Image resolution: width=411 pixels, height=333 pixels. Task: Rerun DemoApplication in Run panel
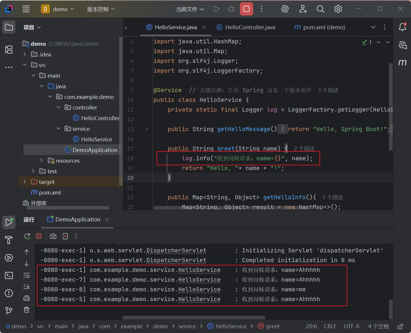pyautogui.click(x=27, y=236)
